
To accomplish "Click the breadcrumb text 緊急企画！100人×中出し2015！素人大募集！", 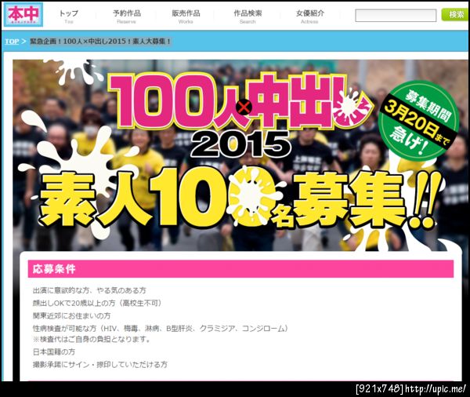I will [100, 42].
